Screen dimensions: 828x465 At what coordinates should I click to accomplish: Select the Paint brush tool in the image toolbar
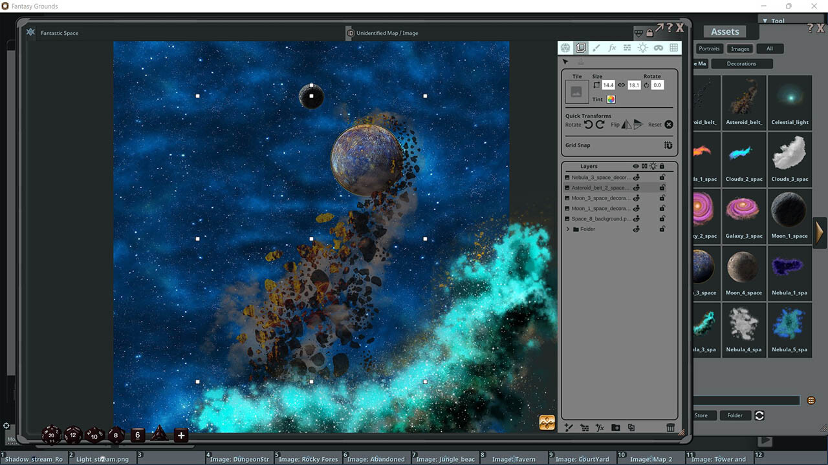coord(596,47)
